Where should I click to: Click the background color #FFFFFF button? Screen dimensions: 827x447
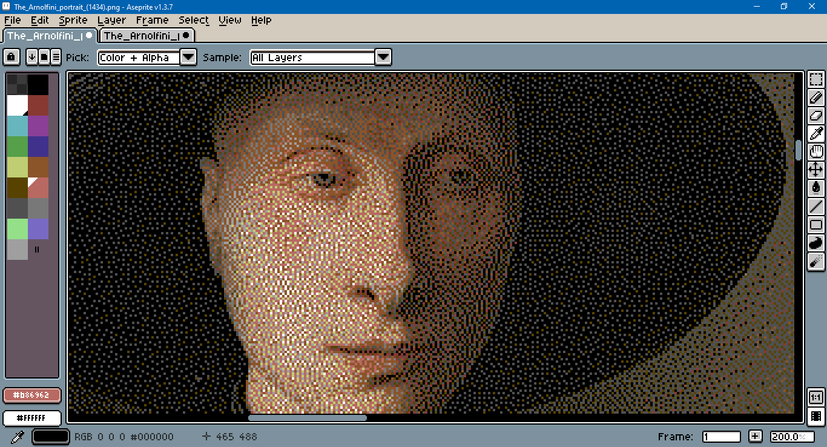32,418
